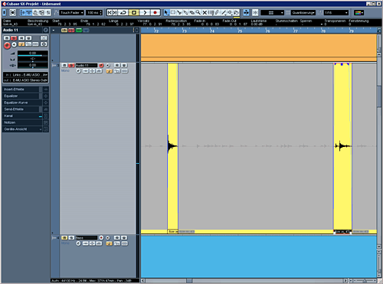Select the Zoom magnifier tool
The width and height of the screenshot is (383, 284).
click(198, 12)
